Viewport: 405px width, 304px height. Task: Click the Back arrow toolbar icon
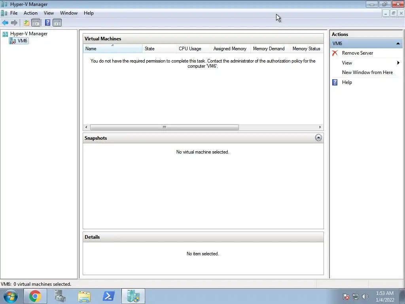click(5, 23)
